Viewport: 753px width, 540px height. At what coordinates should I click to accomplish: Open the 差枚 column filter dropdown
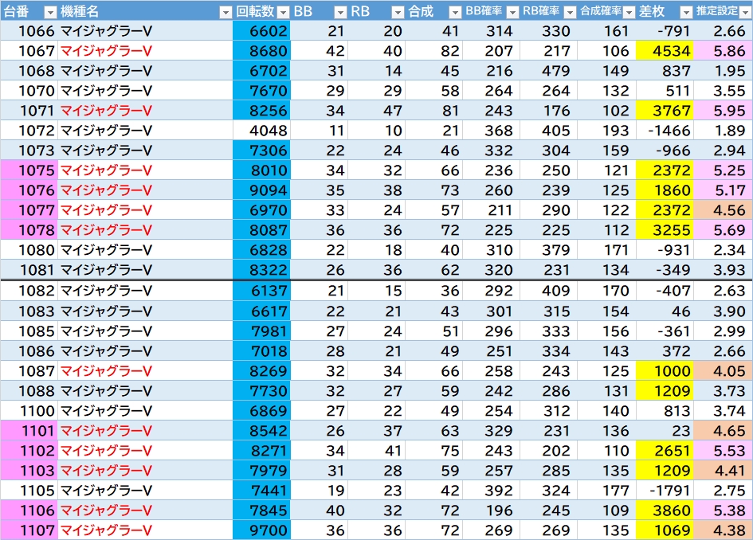pos(686,12)
